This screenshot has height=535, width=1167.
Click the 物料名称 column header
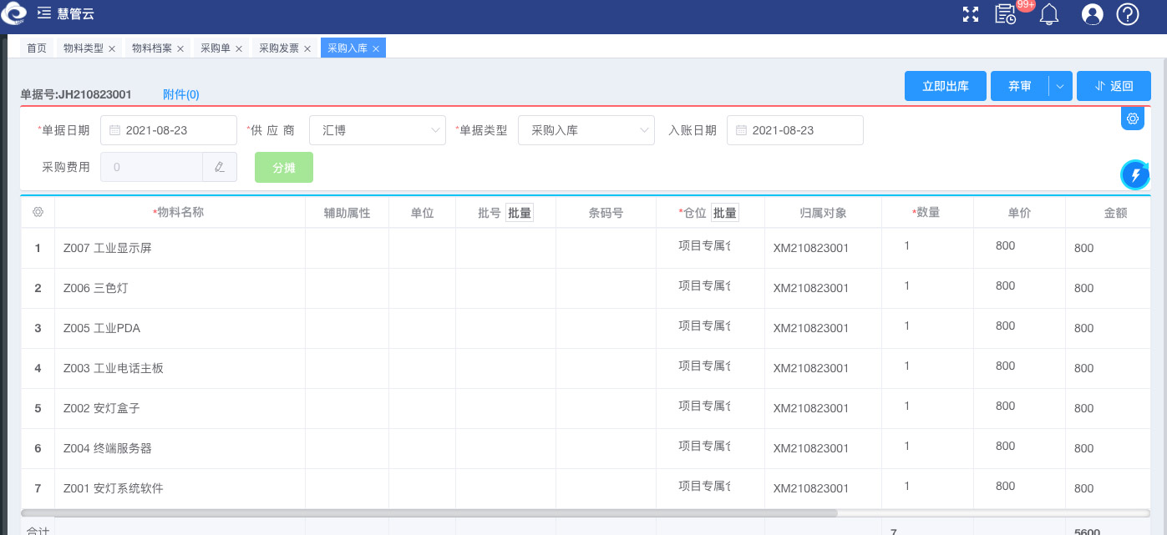[x=180, y=212]
